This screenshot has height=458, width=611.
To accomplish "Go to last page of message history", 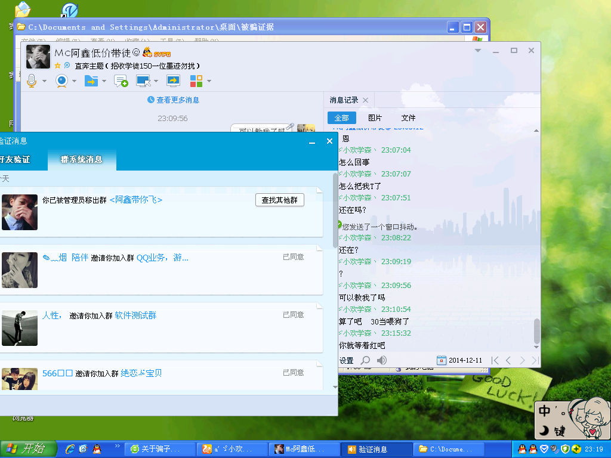I will coord(535,360).
